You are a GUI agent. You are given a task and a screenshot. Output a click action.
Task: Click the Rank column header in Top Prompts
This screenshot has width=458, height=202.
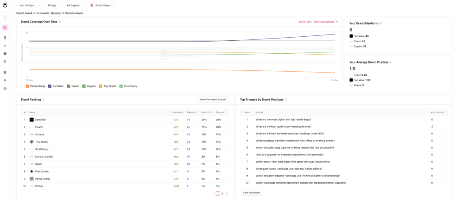tap(247, 112)
